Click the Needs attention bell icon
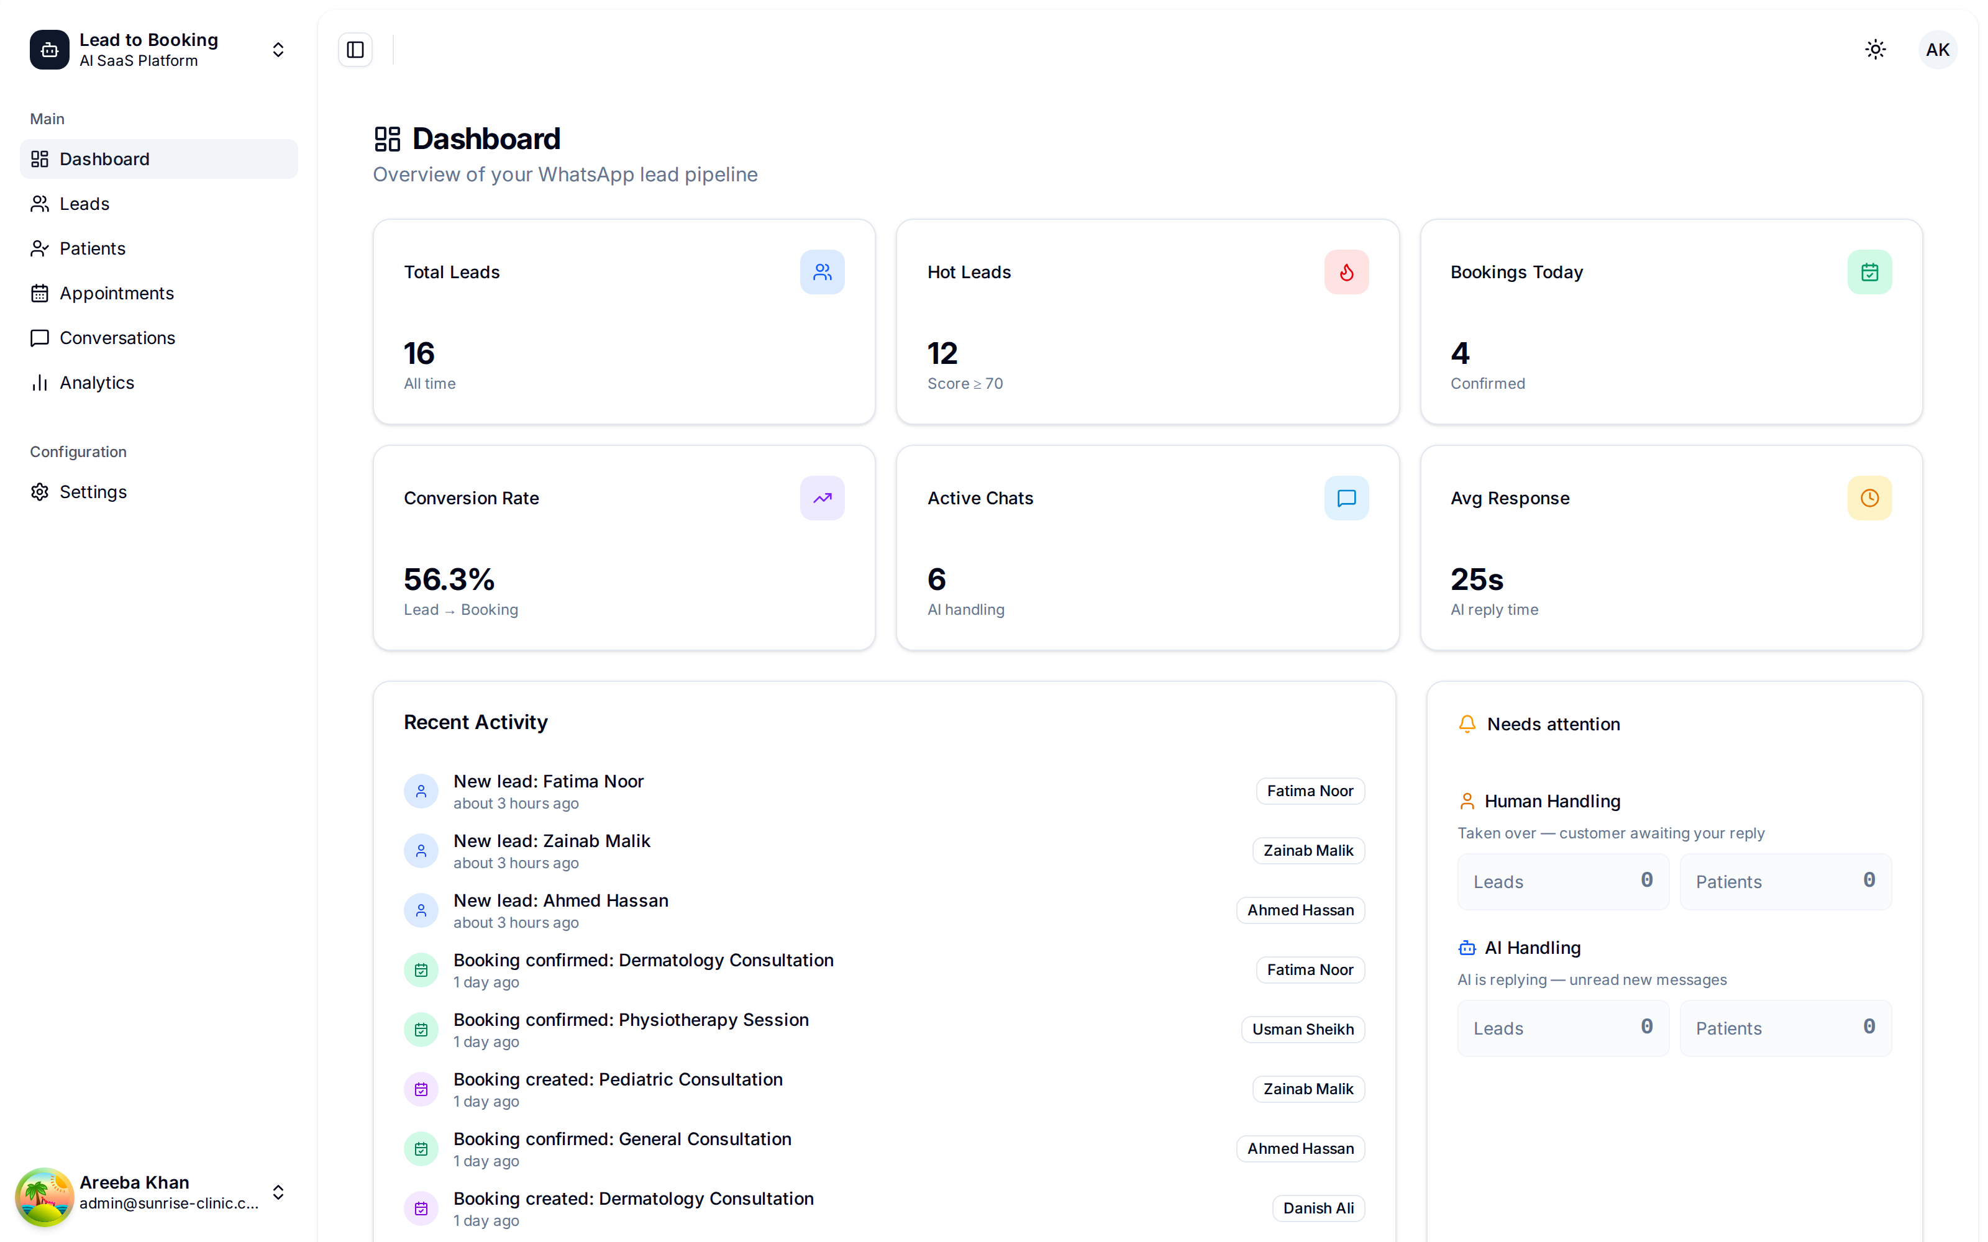The height and width of the screenshot is (1242, 1988). tap(1467, 723)
